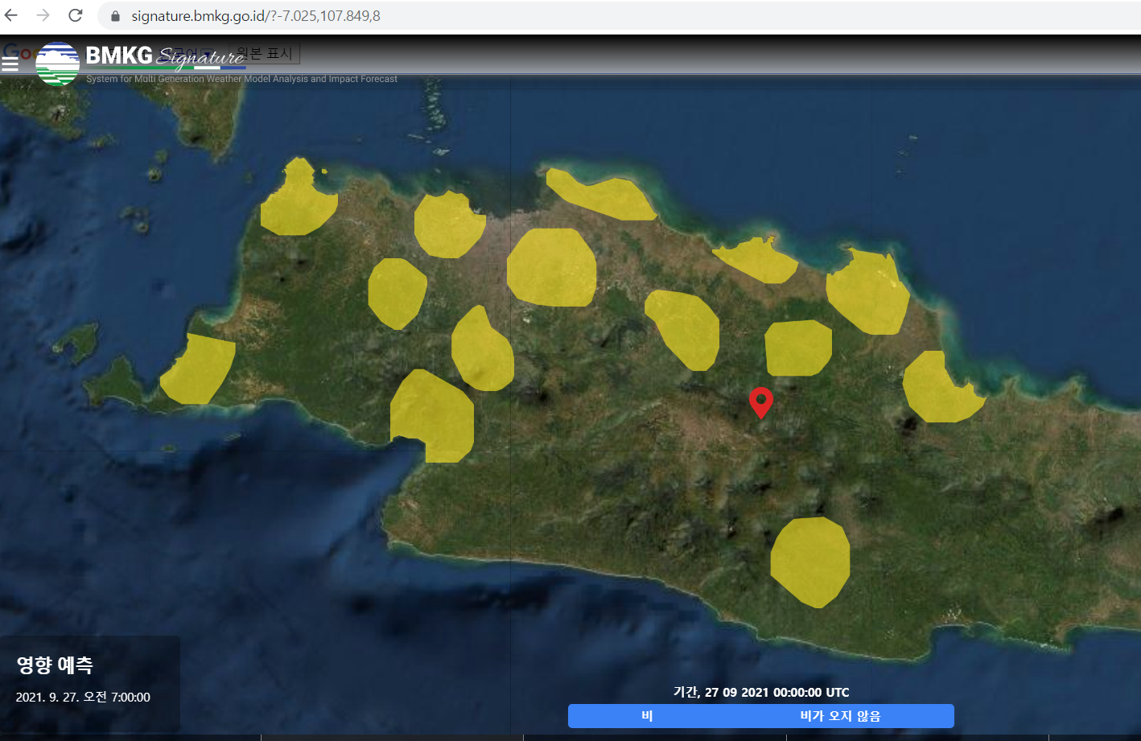Reload the page with refresh icon
Screen dimensions: 1141x741
[x=76, y=15]
